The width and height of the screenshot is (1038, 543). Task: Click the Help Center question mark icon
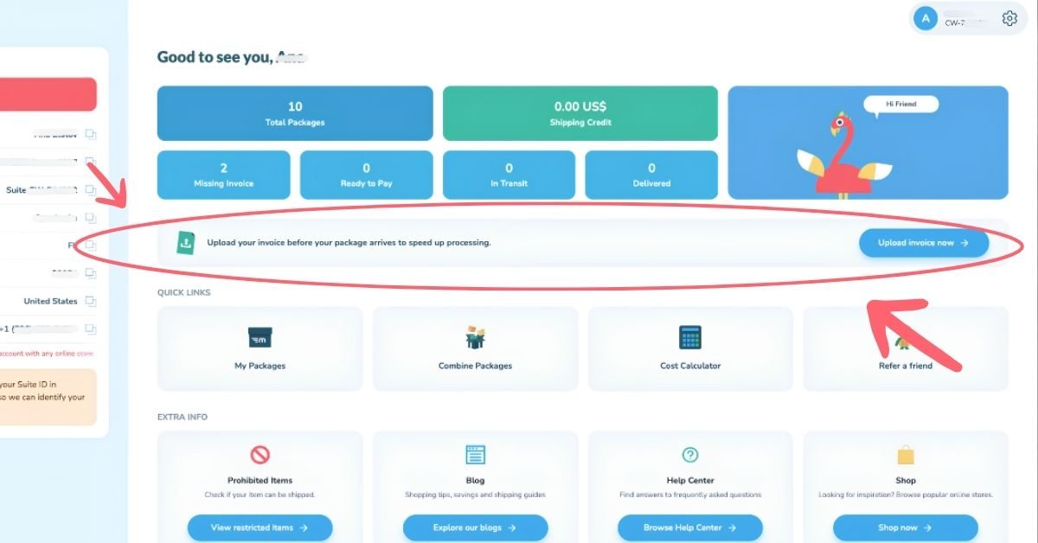(x=690, y=455)
